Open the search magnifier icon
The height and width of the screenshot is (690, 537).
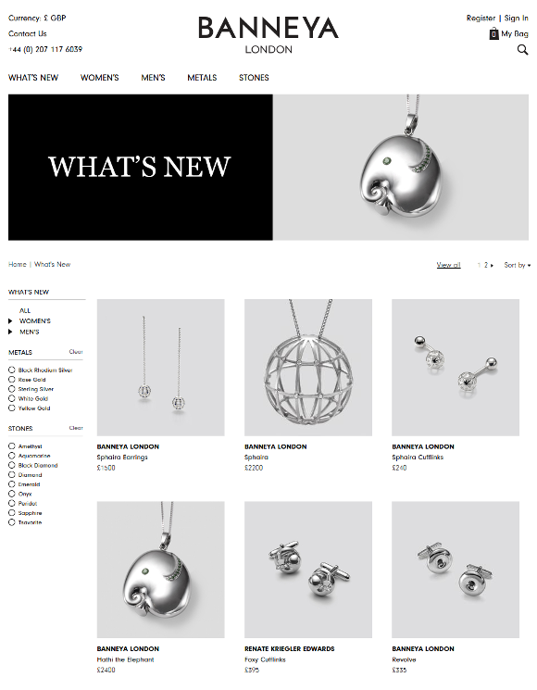[522, 50]
